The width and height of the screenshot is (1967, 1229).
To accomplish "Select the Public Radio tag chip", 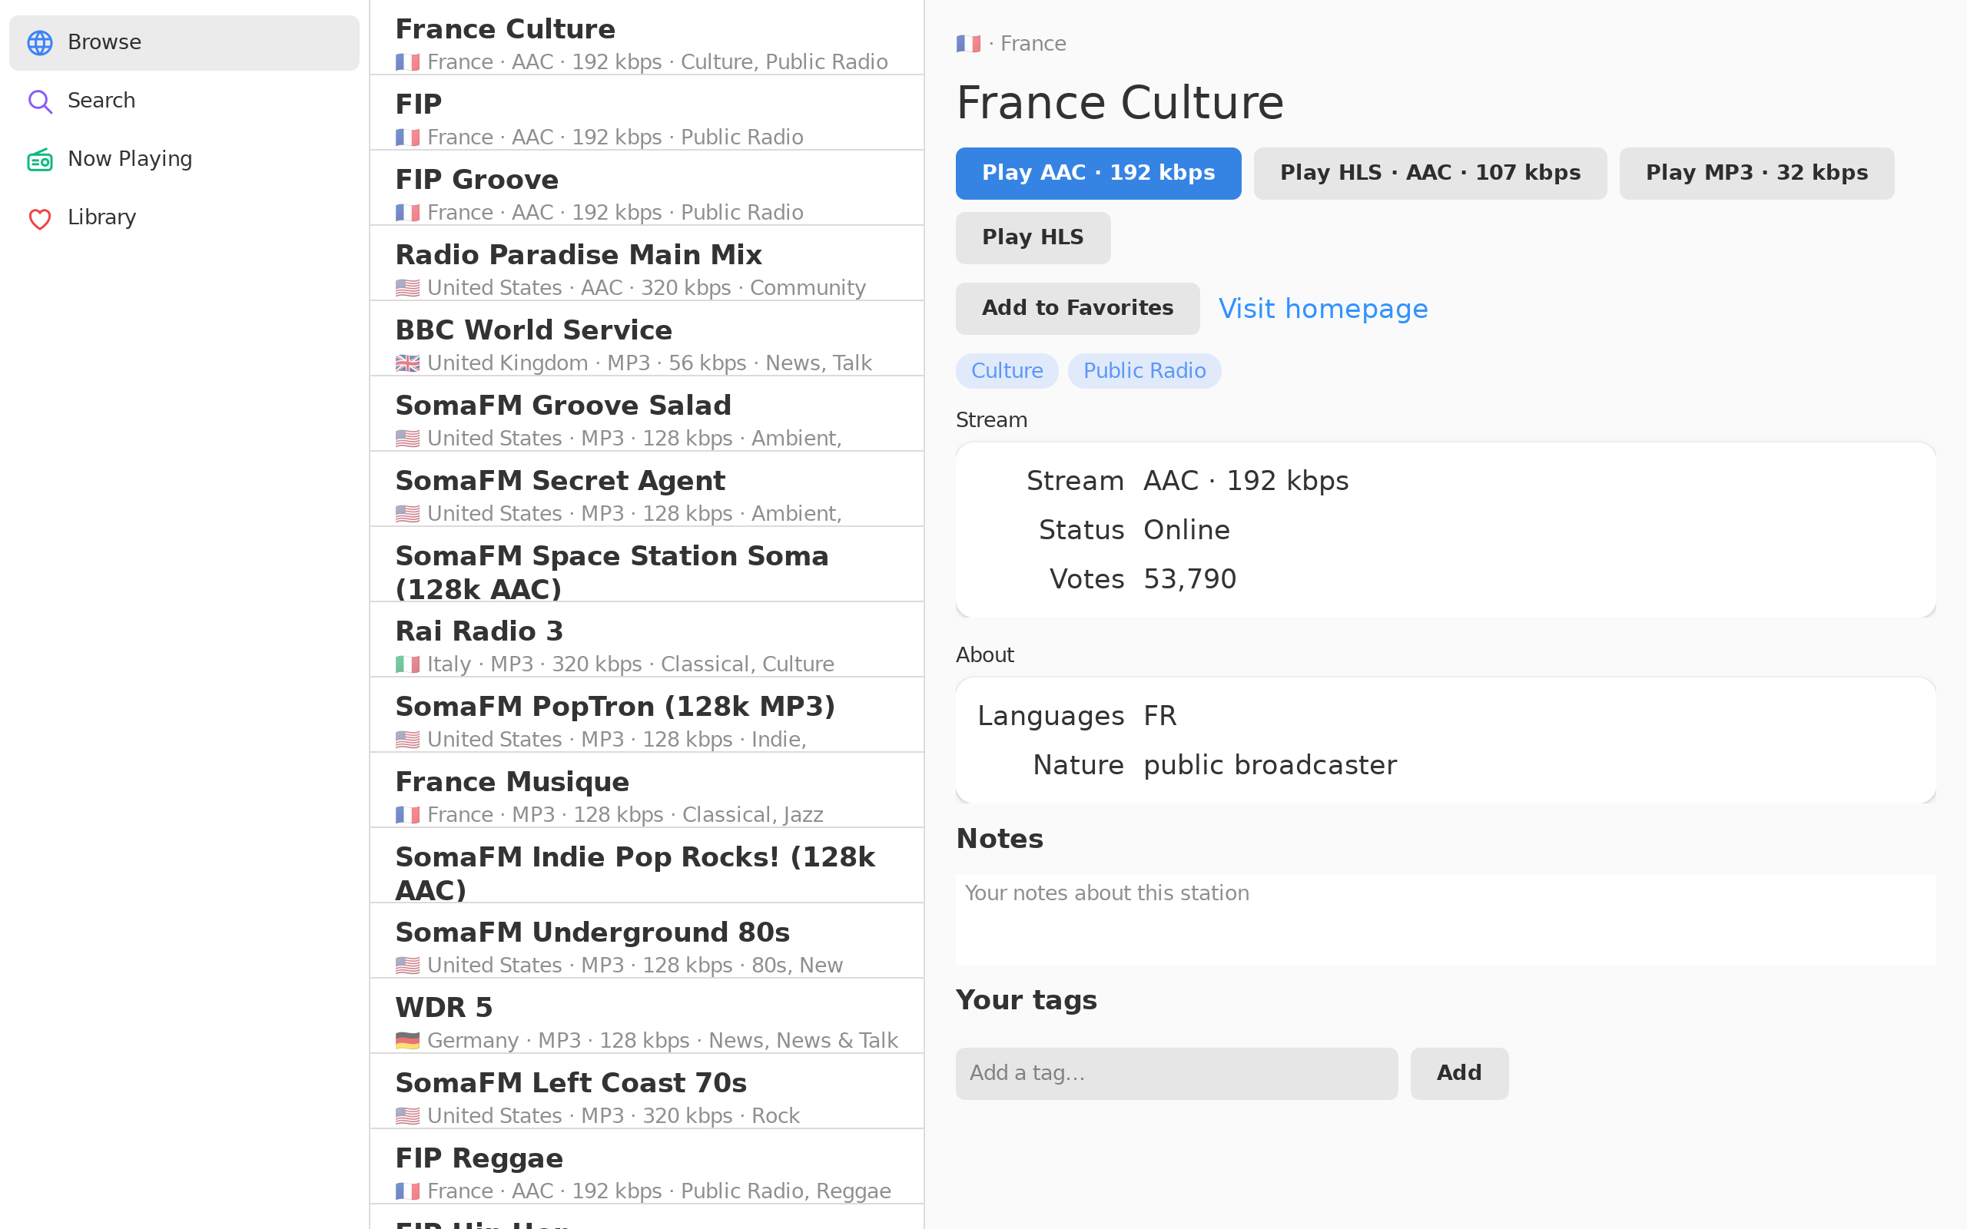I will 1143,371.
